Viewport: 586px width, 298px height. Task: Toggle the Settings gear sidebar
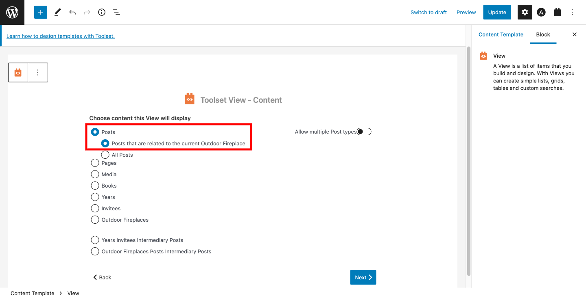tap(525, 12)
